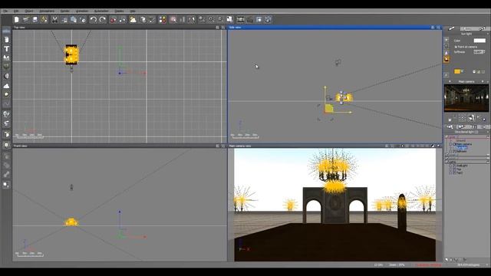This screenshot has width=491, height=276.
Task: Switch to the middle object properties tab
Action: pyautogui.click(x=467, y=28)
